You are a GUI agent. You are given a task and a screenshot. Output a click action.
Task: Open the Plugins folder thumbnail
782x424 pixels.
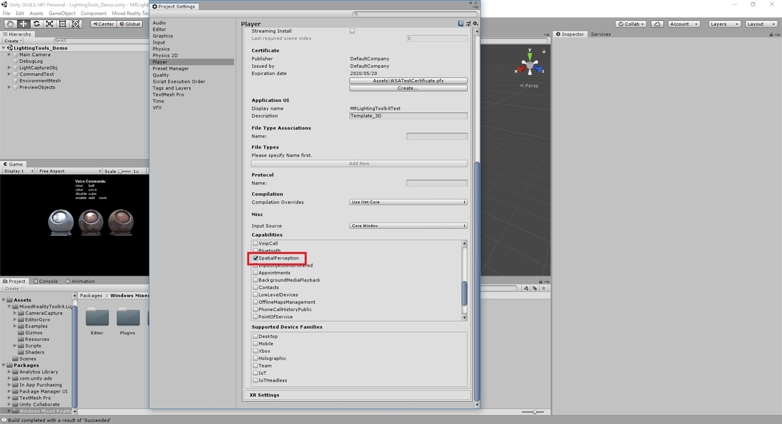pyautogui.click(x=128, y=317)
